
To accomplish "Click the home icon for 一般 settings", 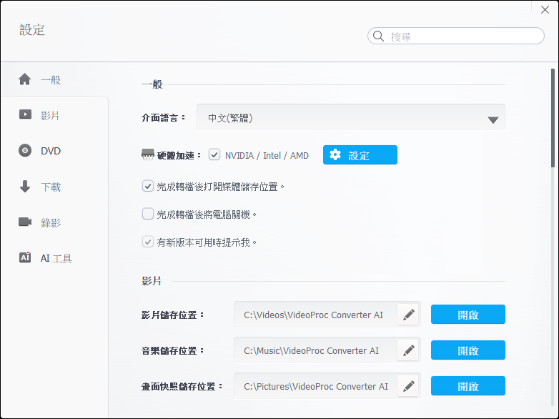I will [x=25, y=79].
